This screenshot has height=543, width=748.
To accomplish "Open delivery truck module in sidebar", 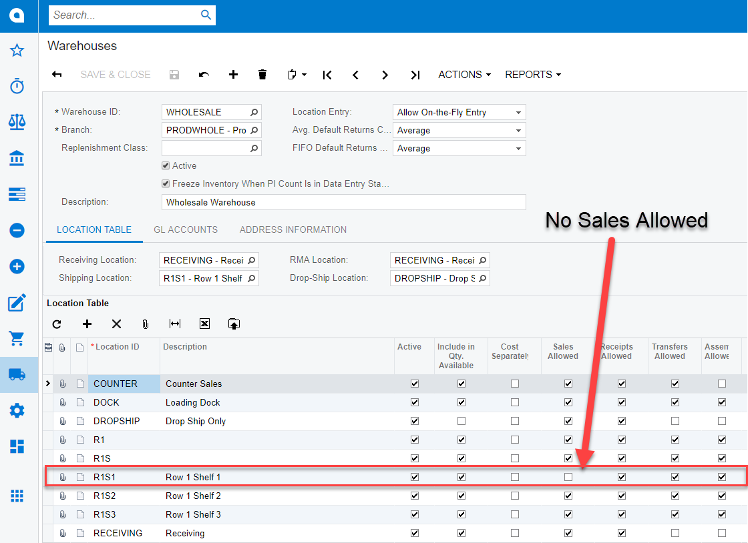I will point(17,374).
